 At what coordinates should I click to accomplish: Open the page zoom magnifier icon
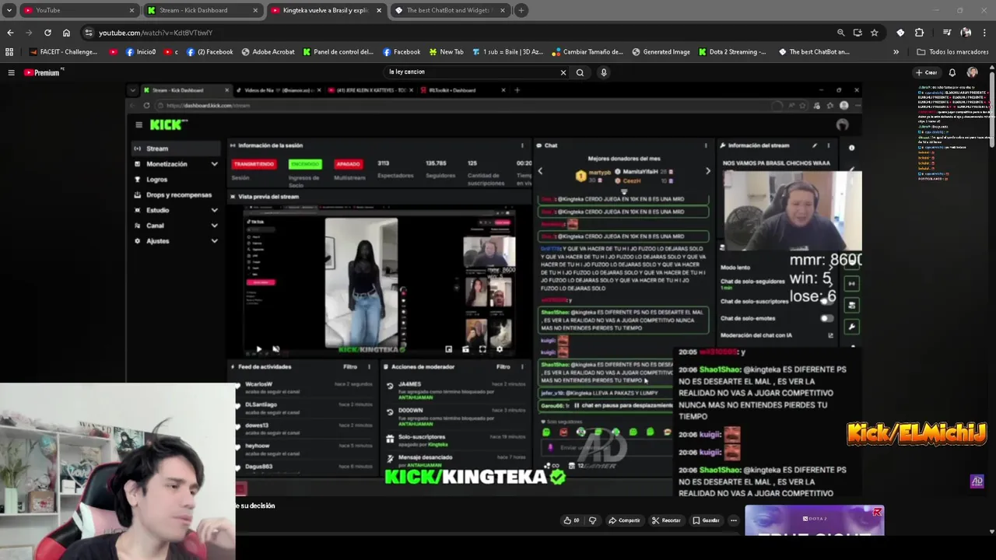pyautogui.click(x=840, y=33)
